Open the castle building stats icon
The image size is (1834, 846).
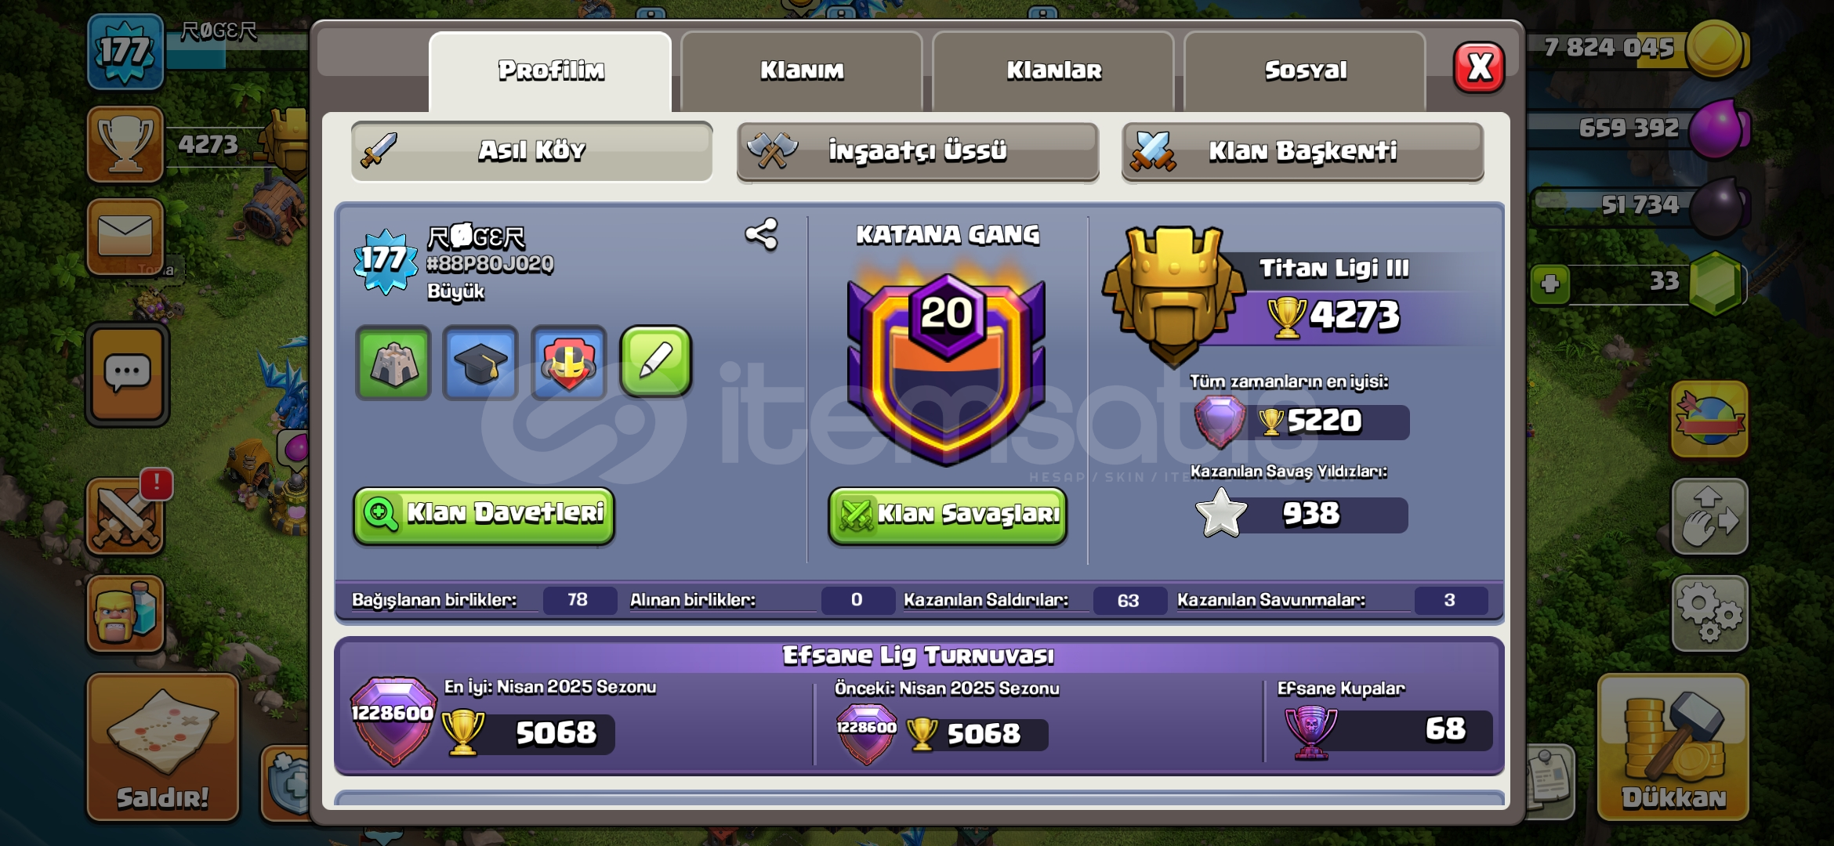(393, 363)
